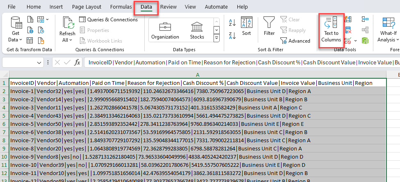Click the Recent Sources clock icon
Image resolution: width=400 pixels, height=182 pixels.
[41, 30]
